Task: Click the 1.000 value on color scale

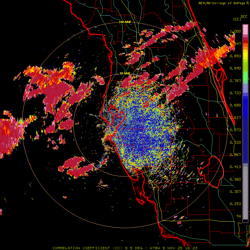Action: (x=235, y=31)
